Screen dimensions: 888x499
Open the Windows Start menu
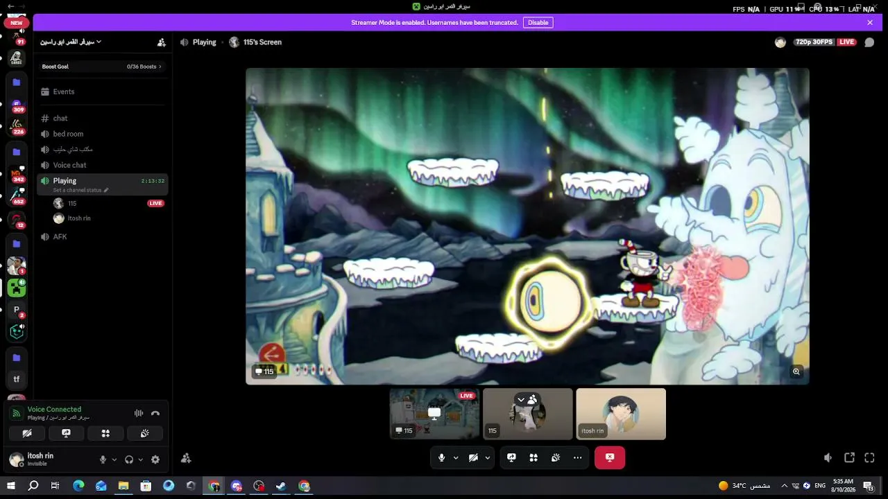(10, 486)
